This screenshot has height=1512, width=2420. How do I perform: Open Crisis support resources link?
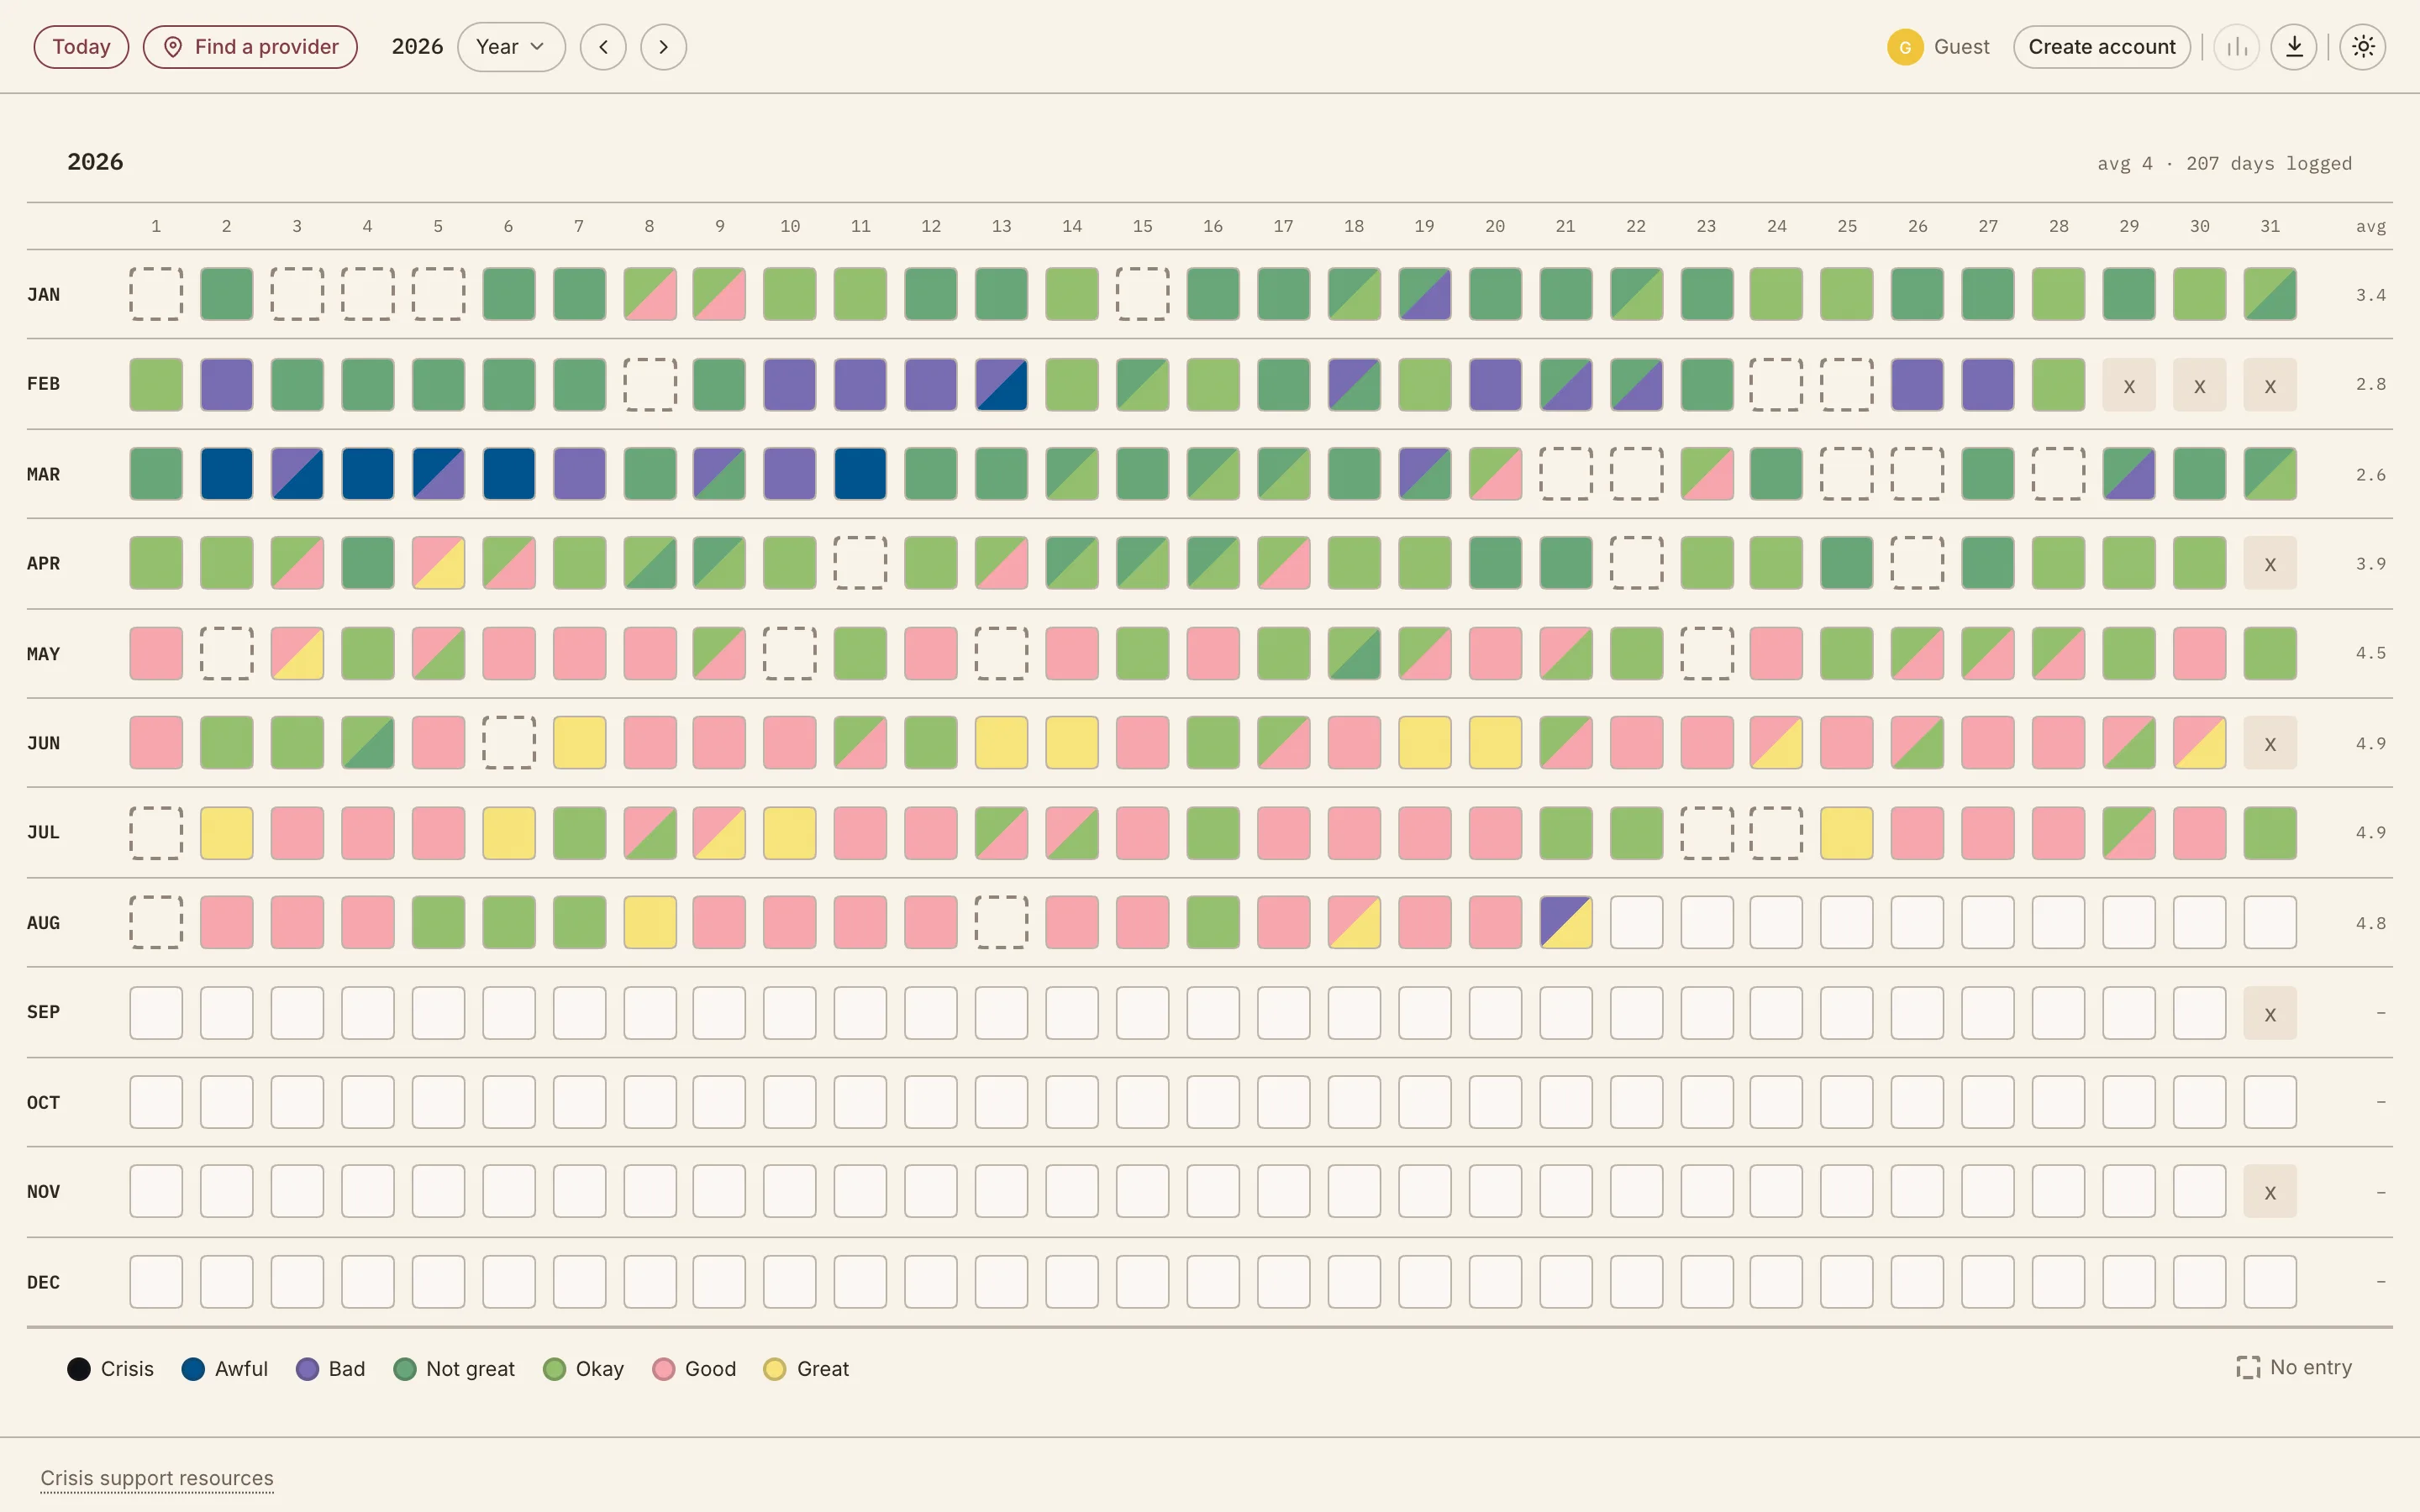tap(157, 1478)
